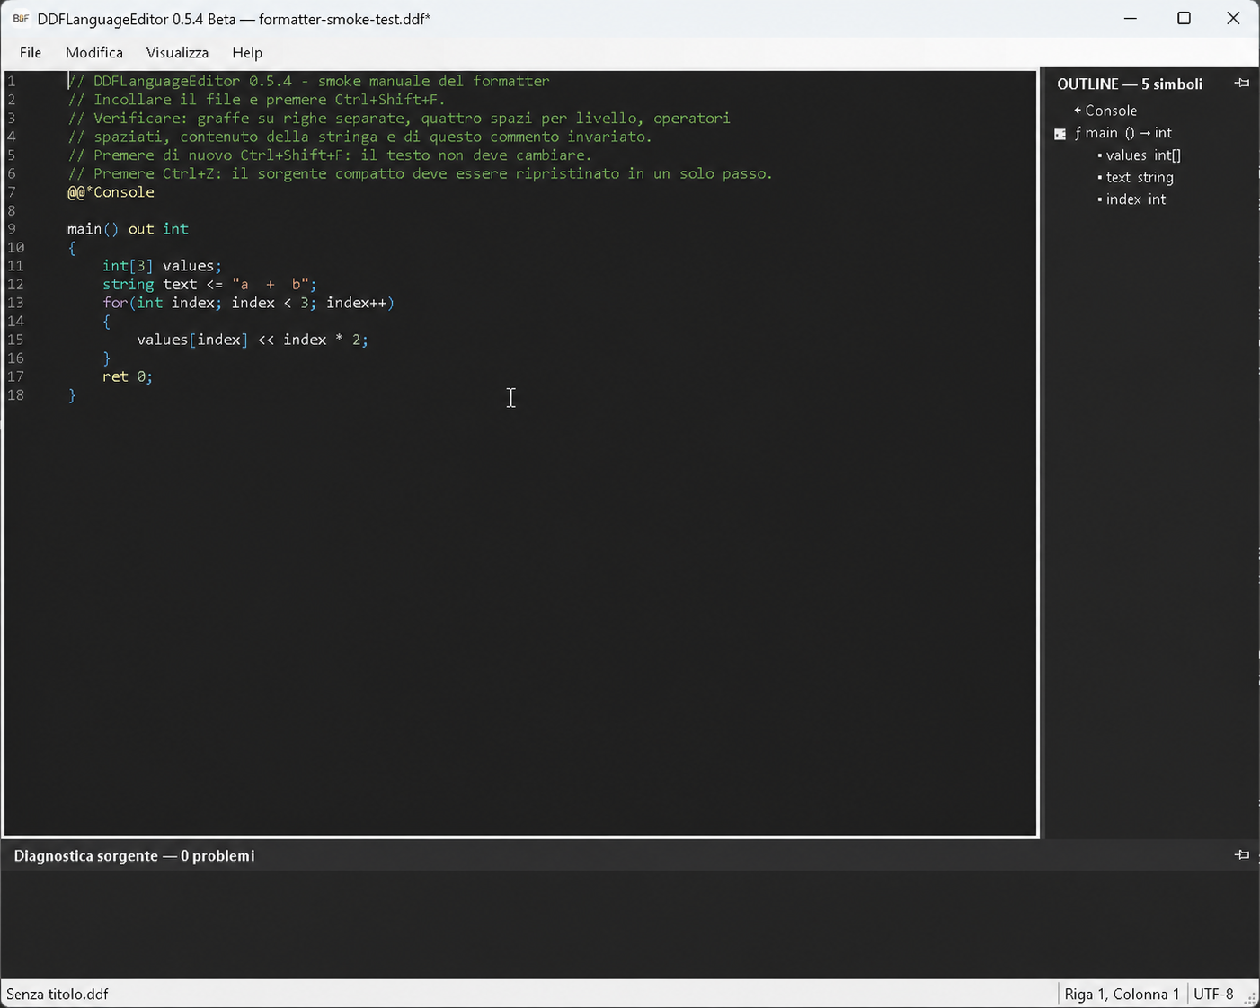The height and width of the screenshot is (1008, 1260).
Task: Open the Help menu
Action: [247, 52]
